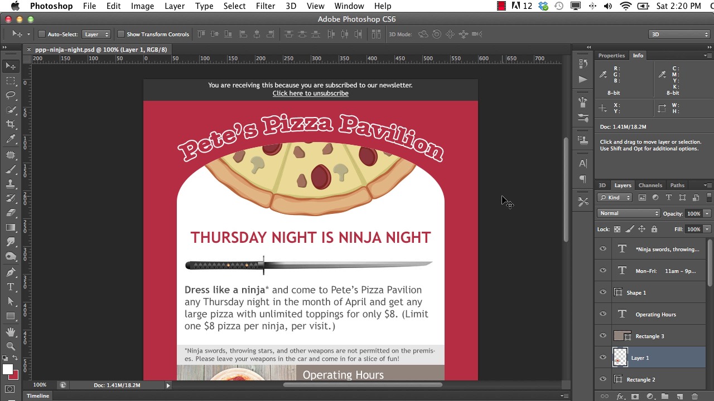The width and height of the screenshot is (714, 401).
Task: Switch to the Channels tab
Action: [x=650, y=185]
